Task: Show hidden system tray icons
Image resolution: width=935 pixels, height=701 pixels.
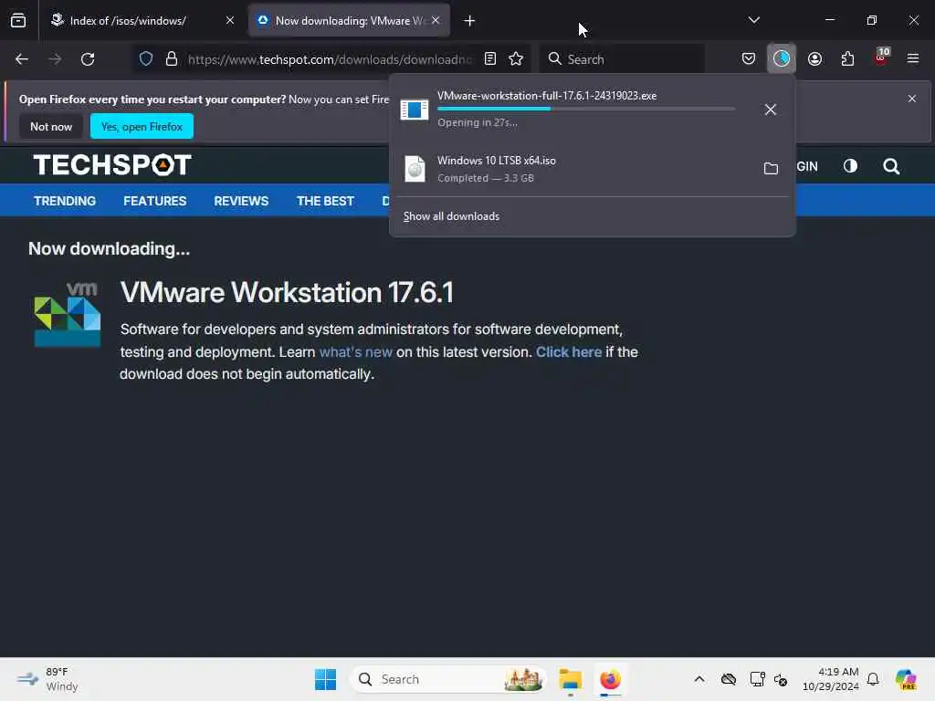Action: (699, 679)
